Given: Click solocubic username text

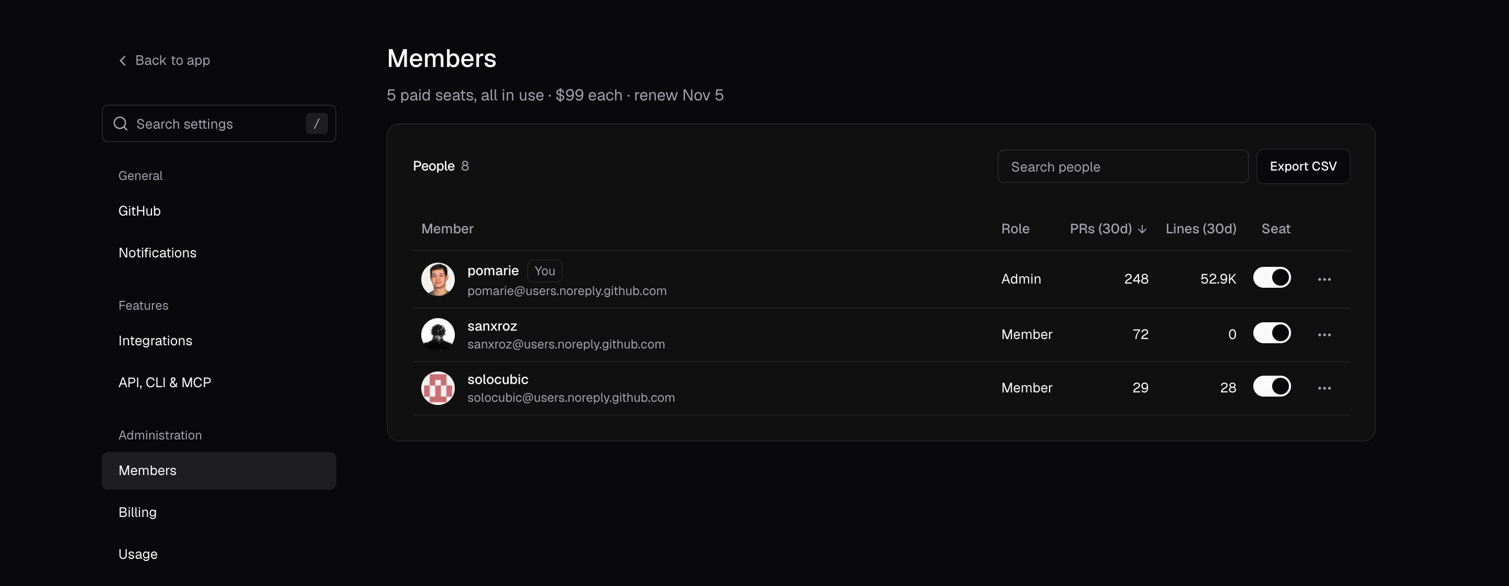Looking at the screenshot, I should coord(497,379).
